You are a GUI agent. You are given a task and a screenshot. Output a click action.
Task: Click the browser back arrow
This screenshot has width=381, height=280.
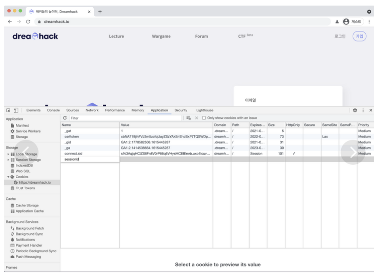[x=10, y=22]
